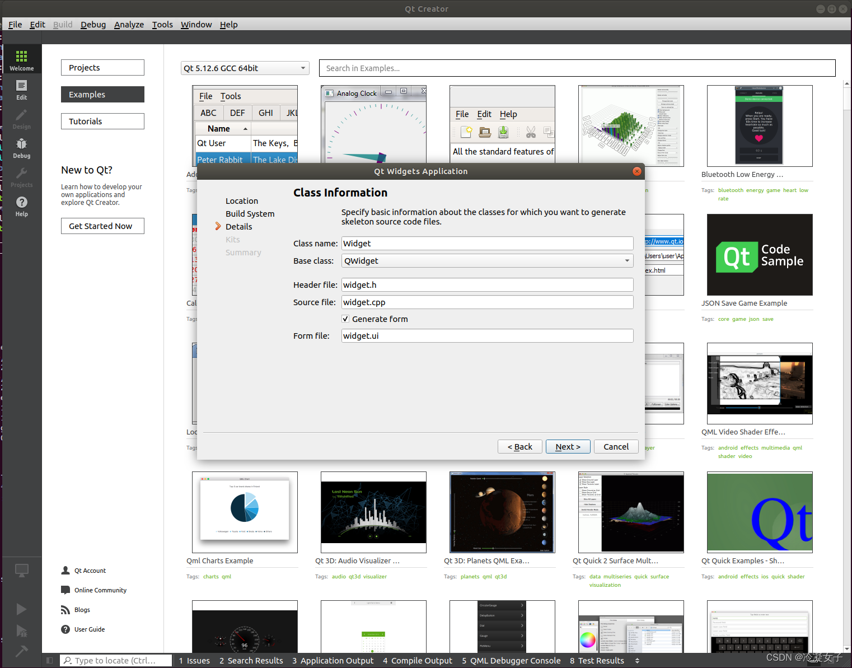852x668 pixels.
Task: Click Get Started Now button
Action: pos(102,226)
